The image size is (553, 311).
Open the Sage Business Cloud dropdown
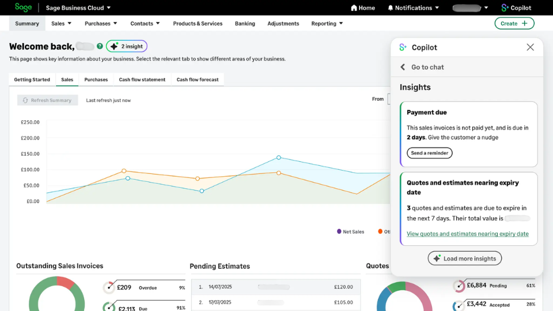78,7
